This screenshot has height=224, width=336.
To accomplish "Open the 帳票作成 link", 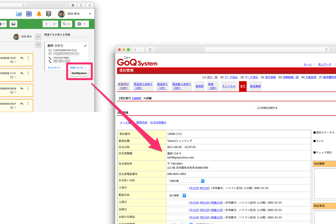I will (x=142, y=123).
